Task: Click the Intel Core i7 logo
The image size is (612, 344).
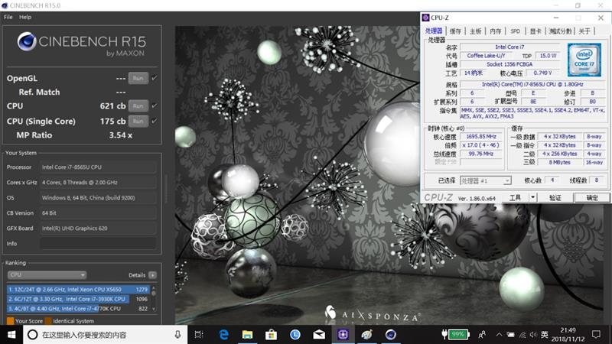Action: 584,59
